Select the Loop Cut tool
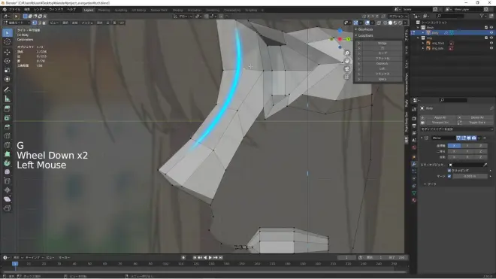This screenshot has height=279, width=496. click(8, 136)
